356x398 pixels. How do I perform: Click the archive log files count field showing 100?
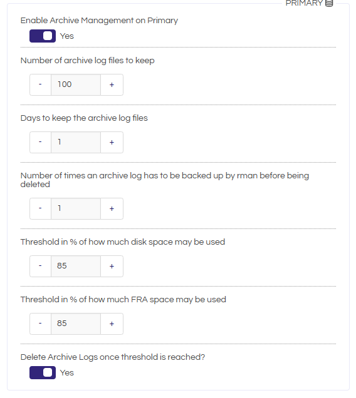coord(76,84)
